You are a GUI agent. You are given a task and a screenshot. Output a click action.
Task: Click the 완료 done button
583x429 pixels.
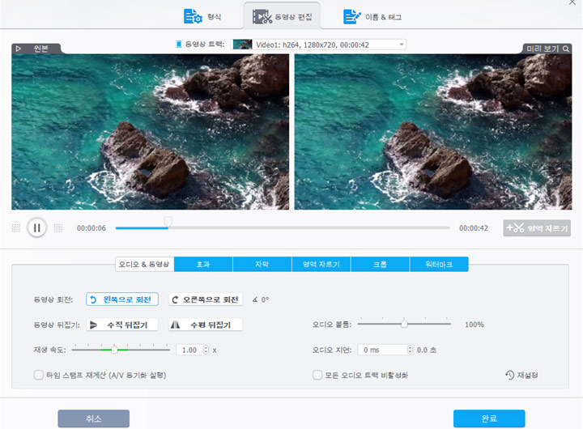point(489,418)
